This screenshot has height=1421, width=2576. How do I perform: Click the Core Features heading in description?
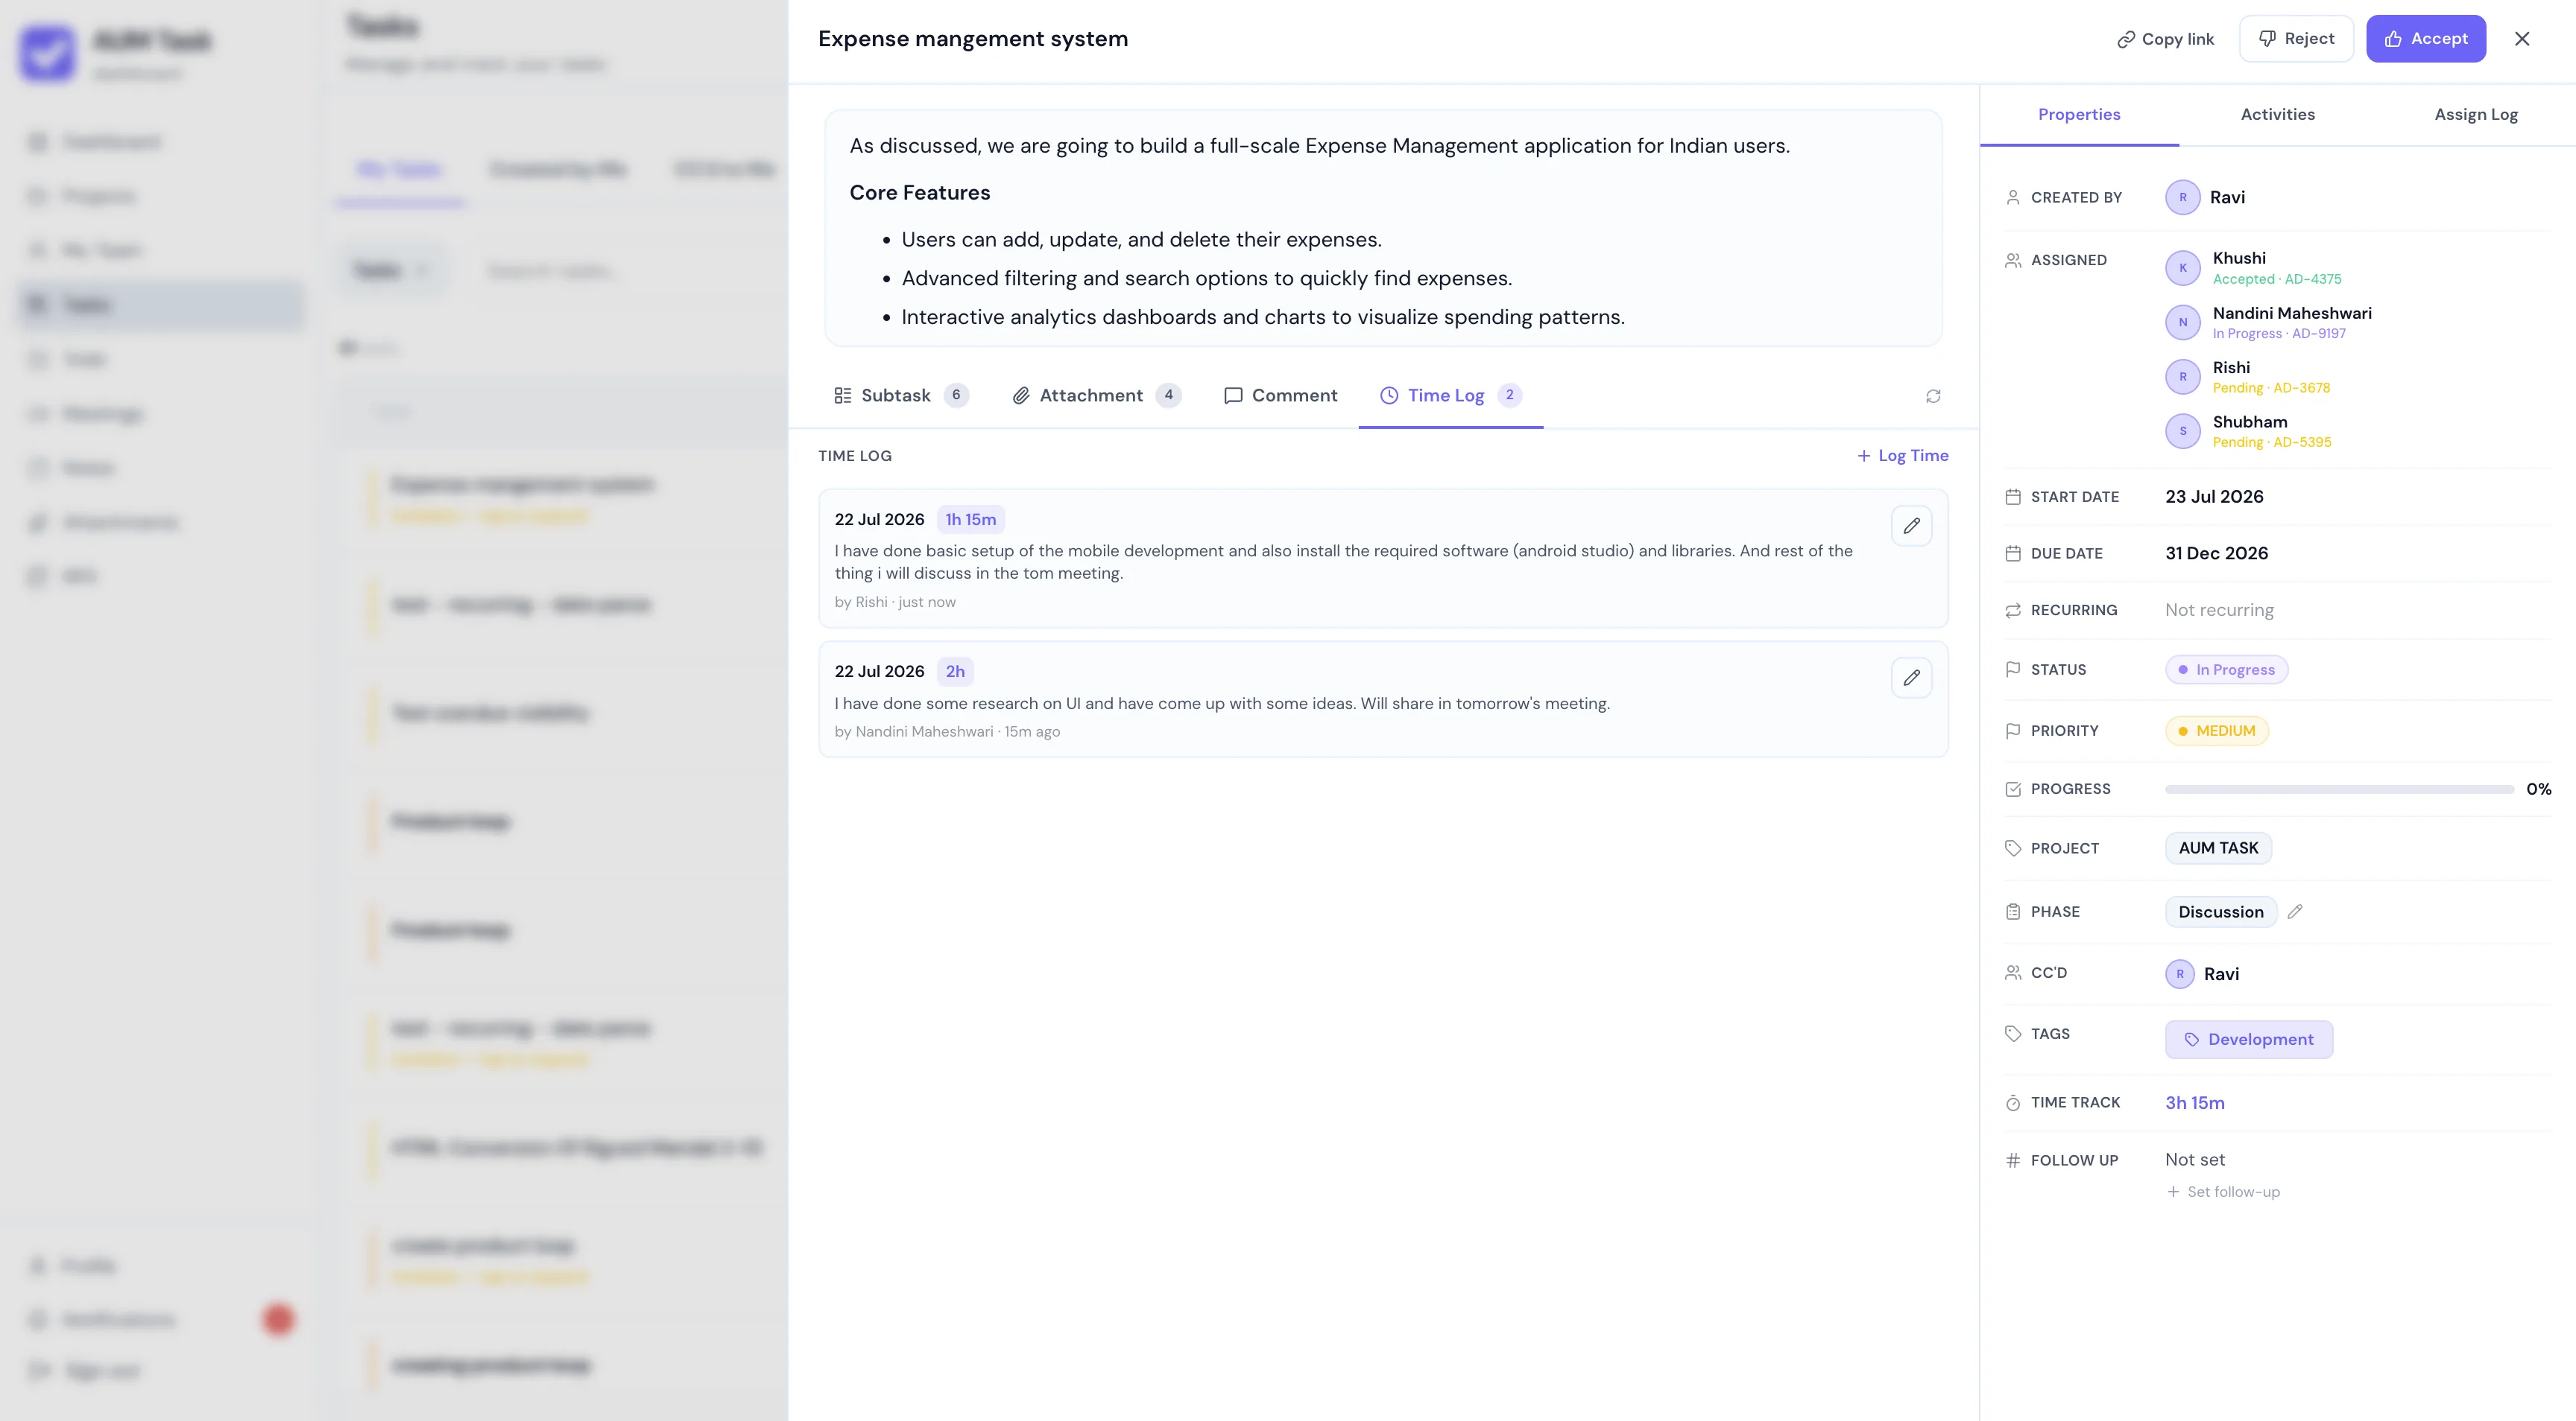tap(919, 193)
